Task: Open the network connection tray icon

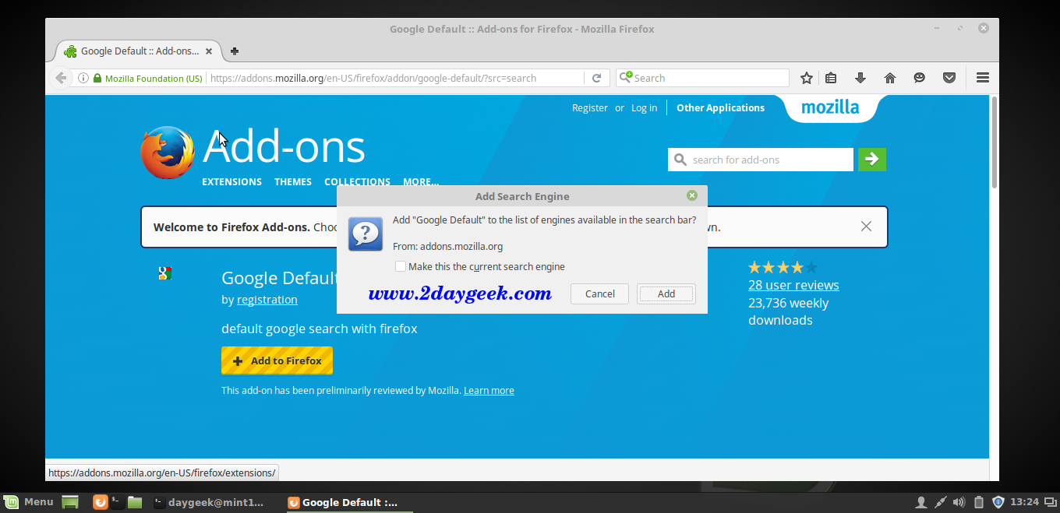Action: click(940, 502)
